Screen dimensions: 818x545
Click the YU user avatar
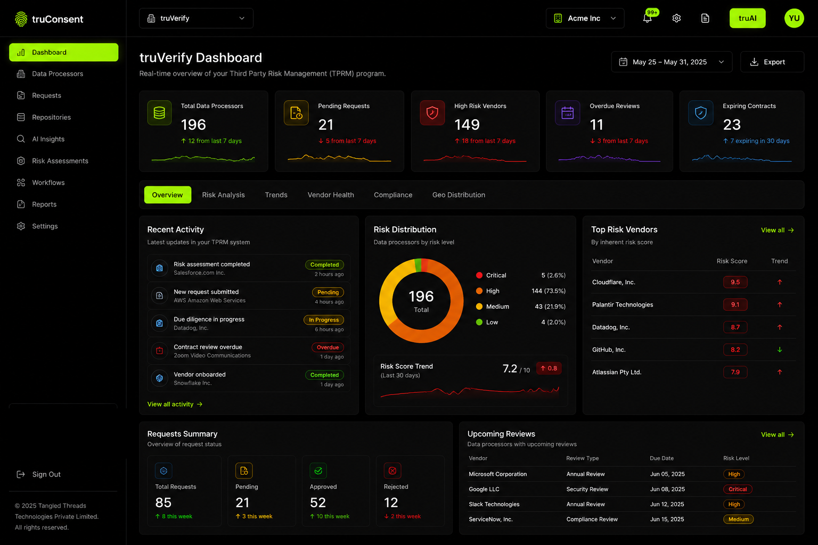tap(794, 18)
